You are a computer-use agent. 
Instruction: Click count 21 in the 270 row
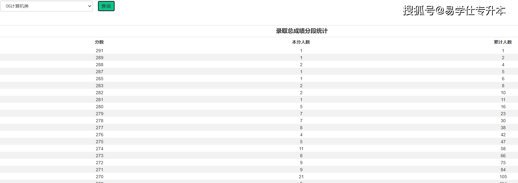301,177
